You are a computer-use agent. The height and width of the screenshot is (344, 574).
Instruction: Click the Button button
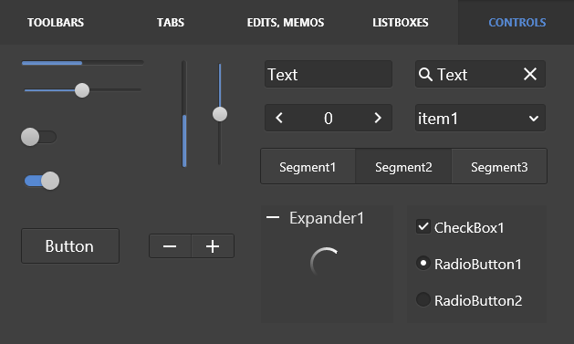coord(70,246)
